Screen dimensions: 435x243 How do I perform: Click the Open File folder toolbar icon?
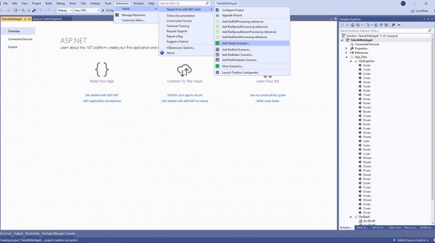click(x=24, y=10)
